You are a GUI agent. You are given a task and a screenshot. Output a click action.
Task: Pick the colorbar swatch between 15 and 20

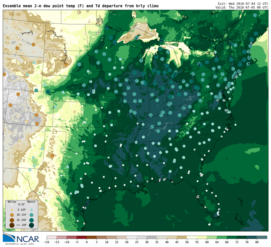tap(122, 237)
